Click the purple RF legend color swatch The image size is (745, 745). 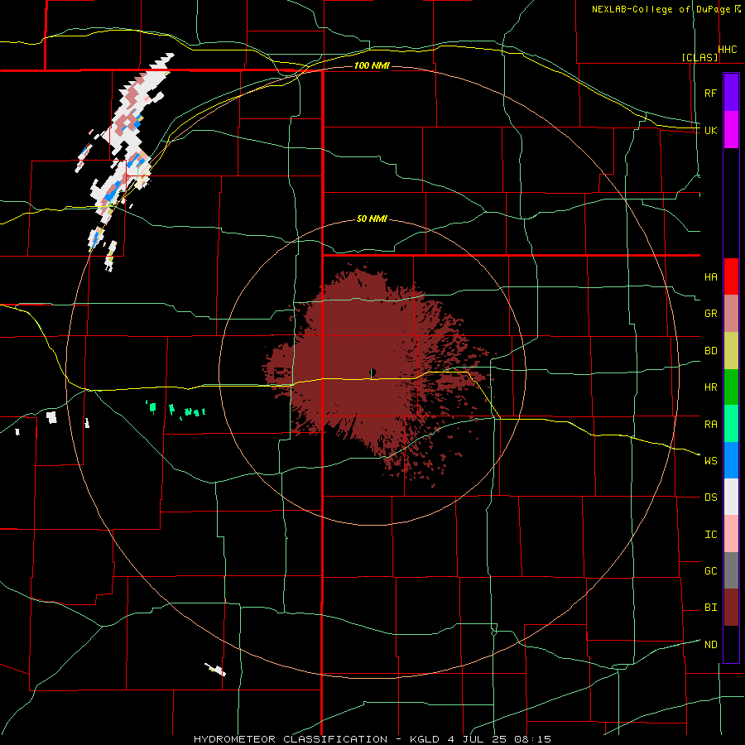(731, 92)
